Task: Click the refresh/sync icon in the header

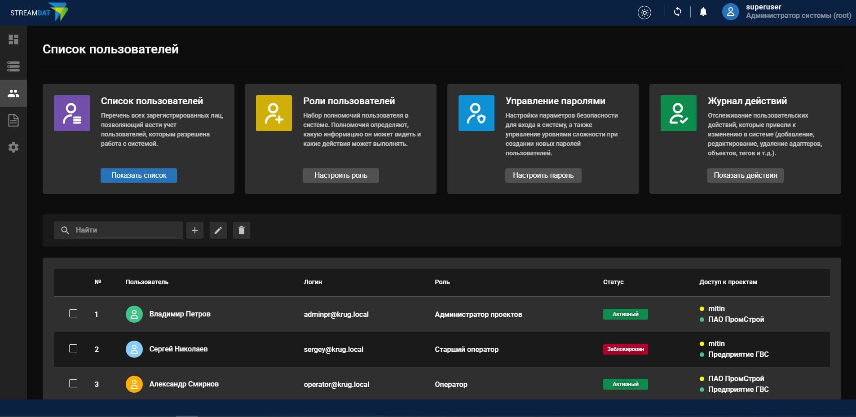Action: click(677, 12)
